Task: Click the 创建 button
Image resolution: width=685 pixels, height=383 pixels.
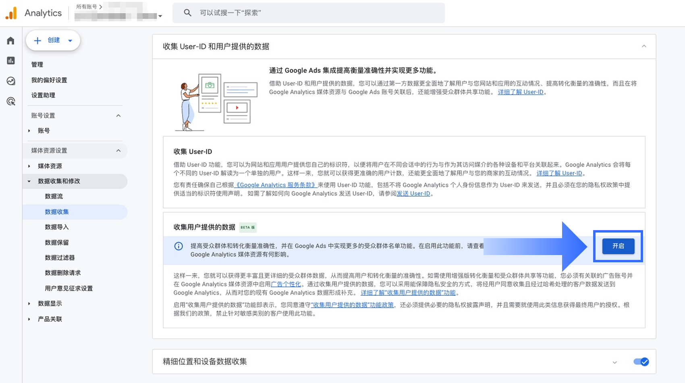Action: pos(53,40)
